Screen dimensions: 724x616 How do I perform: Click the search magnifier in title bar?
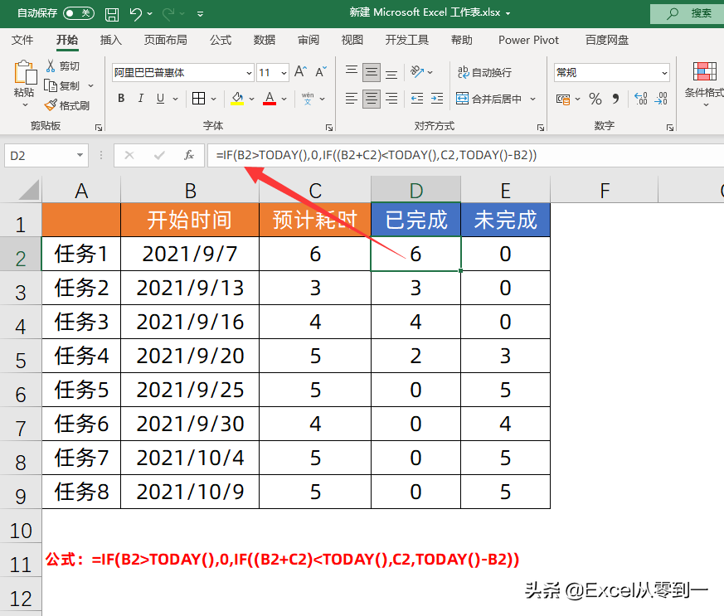[x=673, y=13]
